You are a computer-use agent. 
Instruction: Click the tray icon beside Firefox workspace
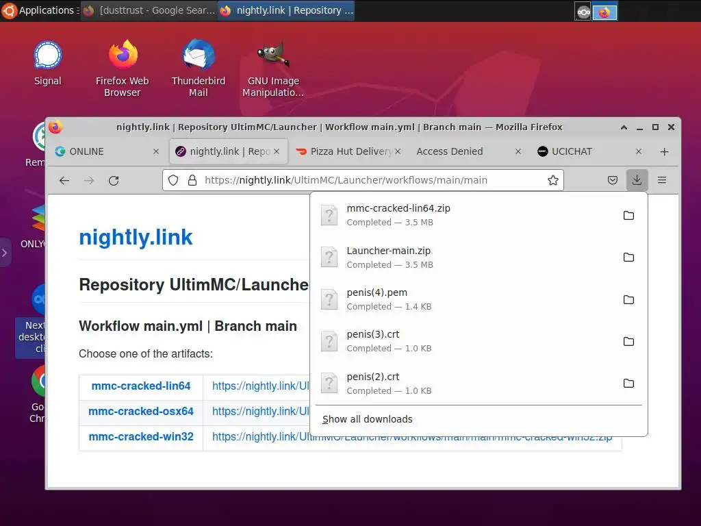(x=583, y=12)
